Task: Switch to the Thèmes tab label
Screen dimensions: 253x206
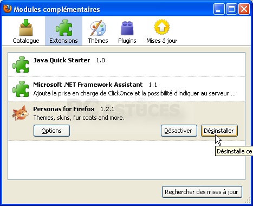Action: [x=98, y=41]
